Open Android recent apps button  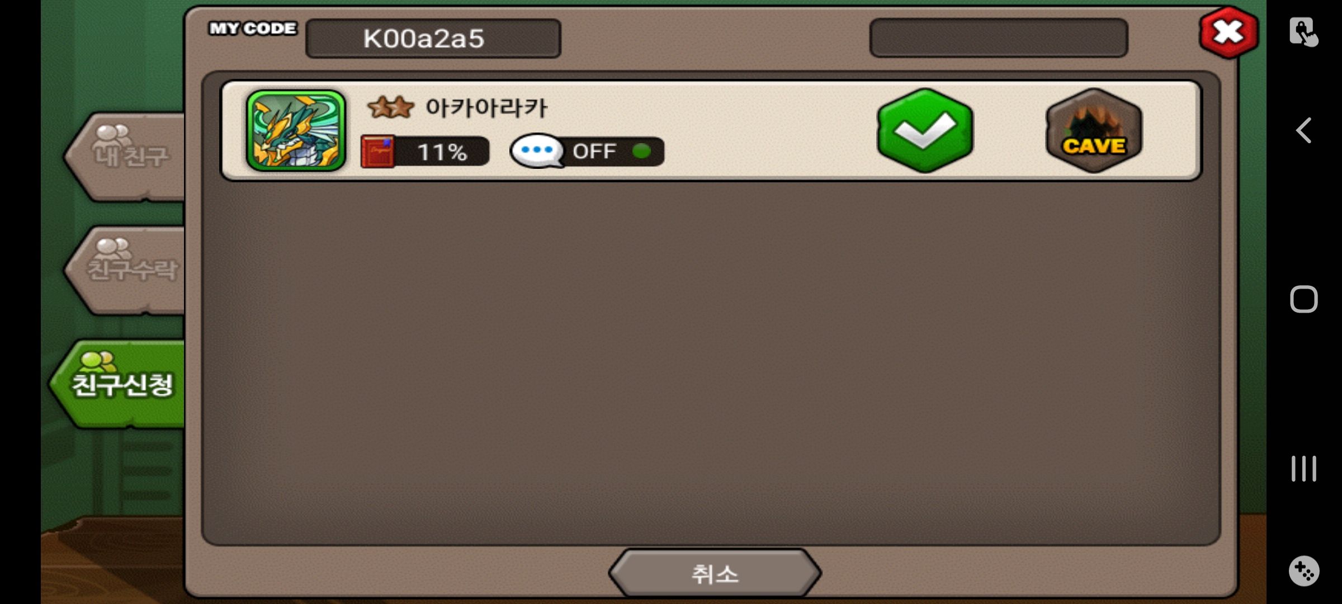point(1303,469)
